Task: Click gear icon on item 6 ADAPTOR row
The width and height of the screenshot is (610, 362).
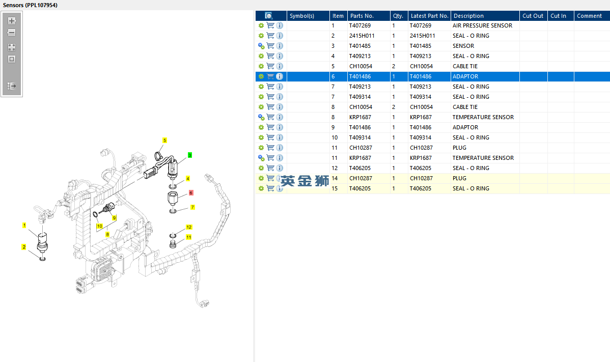Action: 261,76
